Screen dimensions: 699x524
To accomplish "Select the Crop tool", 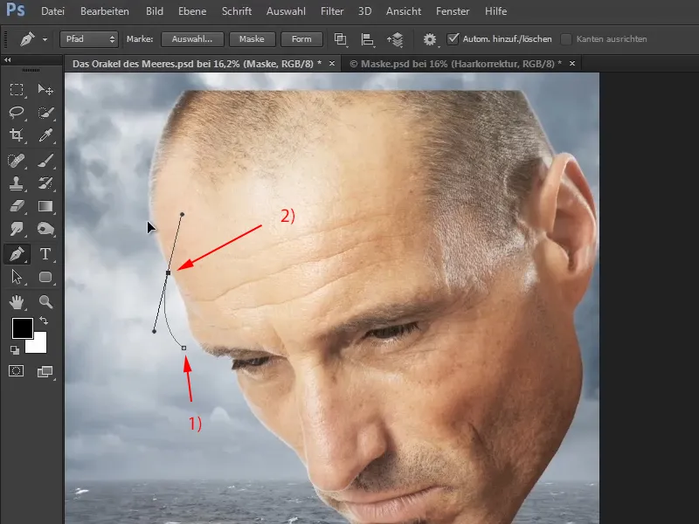I will coord(17,135).
